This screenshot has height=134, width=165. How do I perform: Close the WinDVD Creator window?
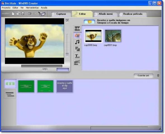tap(159, 3)
